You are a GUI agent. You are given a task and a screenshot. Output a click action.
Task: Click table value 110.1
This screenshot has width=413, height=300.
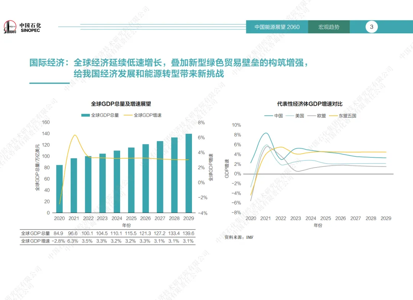(x=116, y=233)
